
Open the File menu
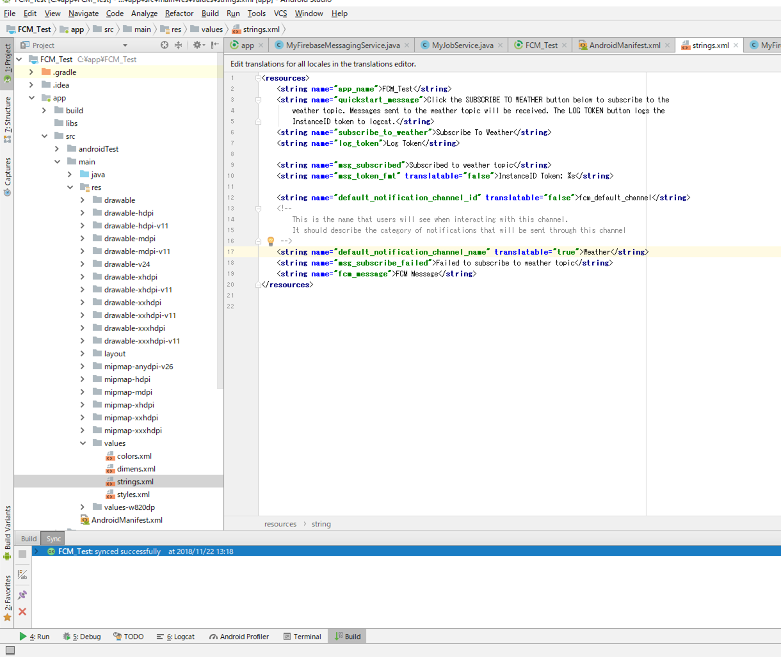point(10,13)
